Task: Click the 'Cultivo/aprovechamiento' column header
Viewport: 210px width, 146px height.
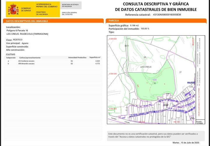Action: pos(30,58)
